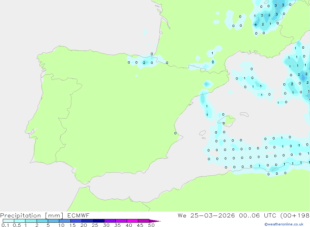Click the 30–35 mm violet legend swatch
310x227 pixels.
110,221
